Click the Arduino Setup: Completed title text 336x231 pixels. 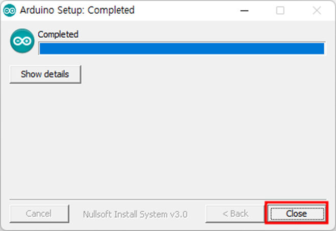pos(77,10)
